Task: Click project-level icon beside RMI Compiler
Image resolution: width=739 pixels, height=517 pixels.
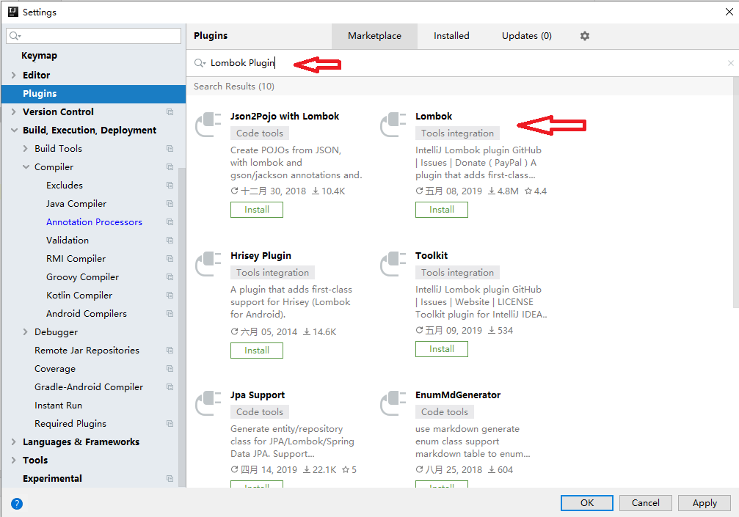Action: [170, 259]
